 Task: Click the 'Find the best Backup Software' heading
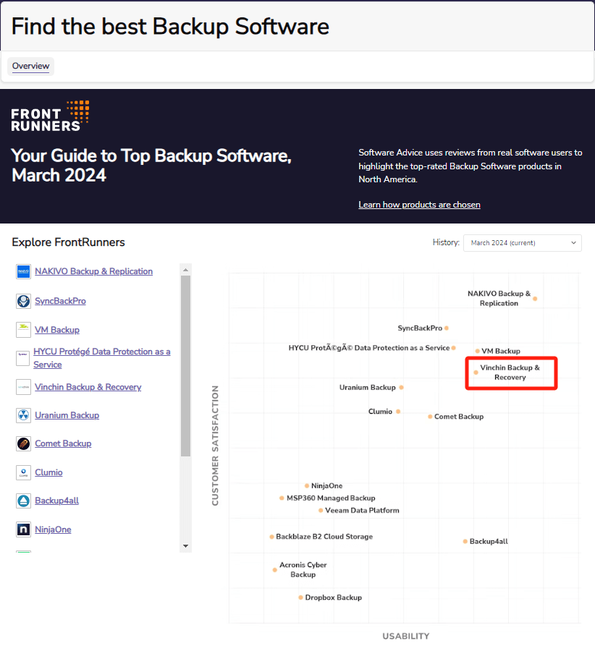pos(170,27)
